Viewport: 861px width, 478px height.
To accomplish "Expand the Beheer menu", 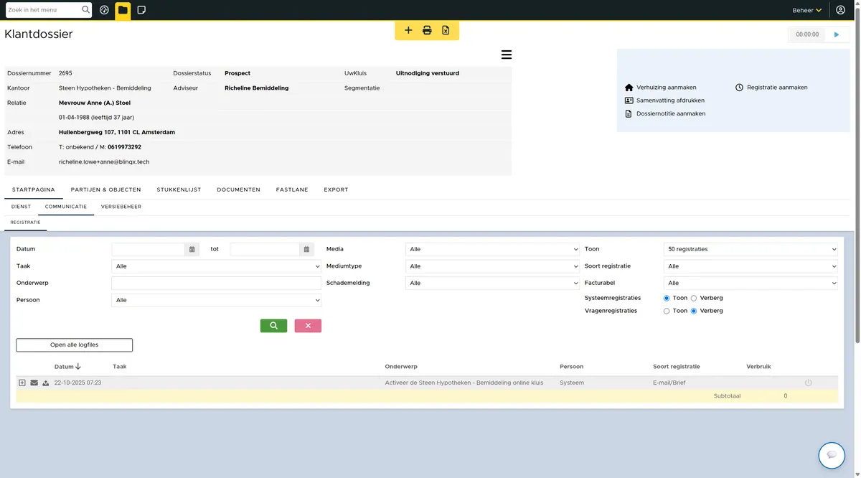I will [x=807, y=10].
